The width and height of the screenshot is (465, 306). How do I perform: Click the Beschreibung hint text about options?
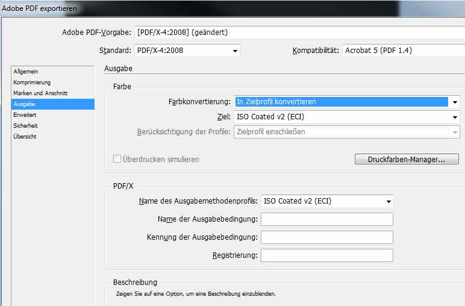coord(196,294)
